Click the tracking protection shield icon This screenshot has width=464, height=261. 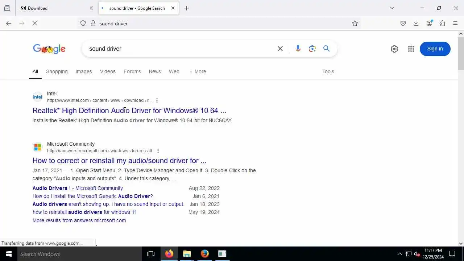coord(83,23)
